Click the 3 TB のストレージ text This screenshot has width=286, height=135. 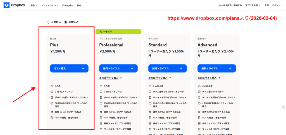[113, 92]
